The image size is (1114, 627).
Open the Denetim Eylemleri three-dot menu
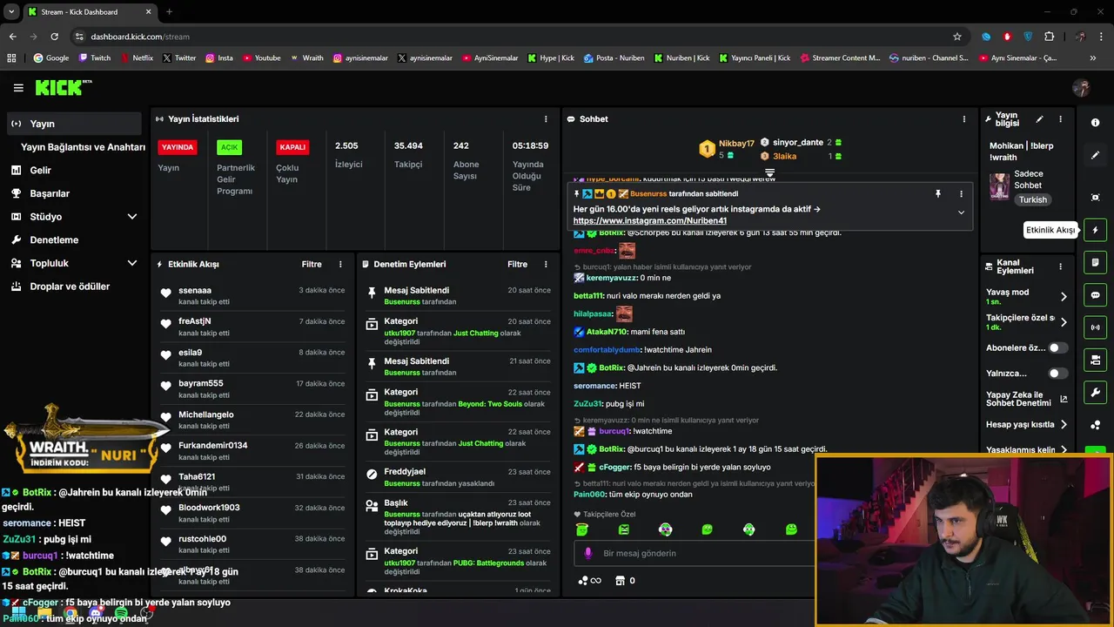546,264
